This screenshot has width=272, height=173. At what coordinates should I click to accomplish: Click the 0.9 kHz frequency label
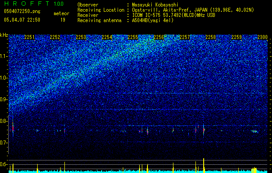4,99
